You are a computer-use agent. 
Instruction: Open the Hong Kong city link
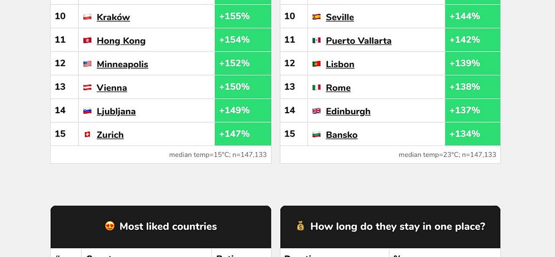[121, 41]
